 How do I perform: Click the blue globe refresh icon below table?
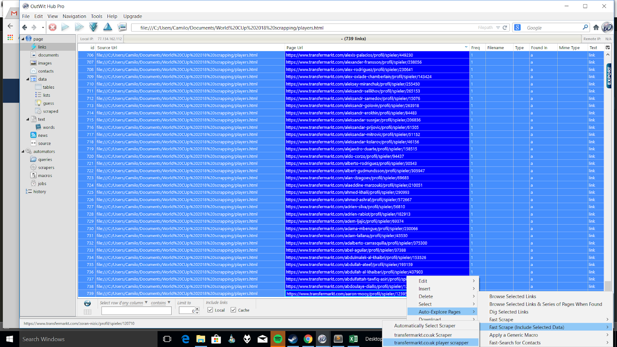(88, 303)
